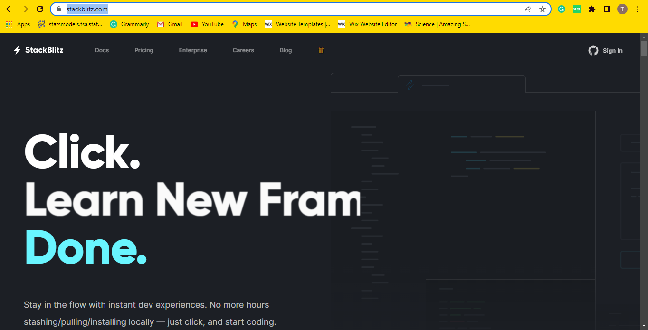The width and height of the screenshot is (648, 330).
Task: Open the YouTube bookmark
Action: tap(207, 24)
